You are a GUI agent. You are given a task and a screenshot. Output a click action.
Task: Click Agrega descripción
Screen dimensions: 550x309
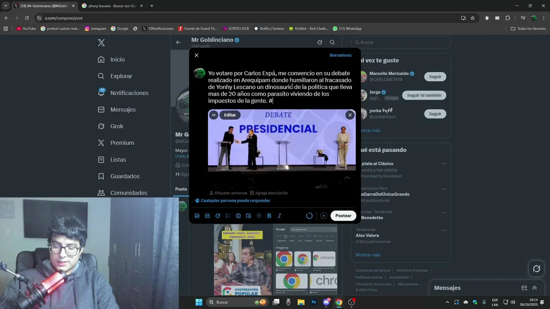click(x=269, y=193)
